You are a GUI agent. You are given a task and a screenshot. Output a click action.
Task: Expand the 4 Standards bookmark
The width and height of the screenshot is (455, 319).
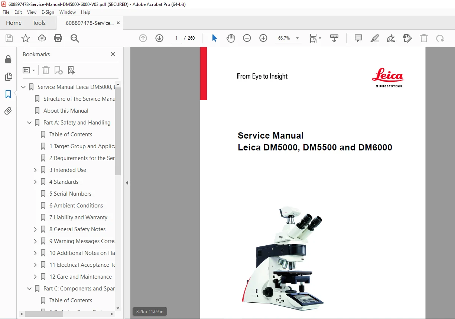(x=35, y=182)
